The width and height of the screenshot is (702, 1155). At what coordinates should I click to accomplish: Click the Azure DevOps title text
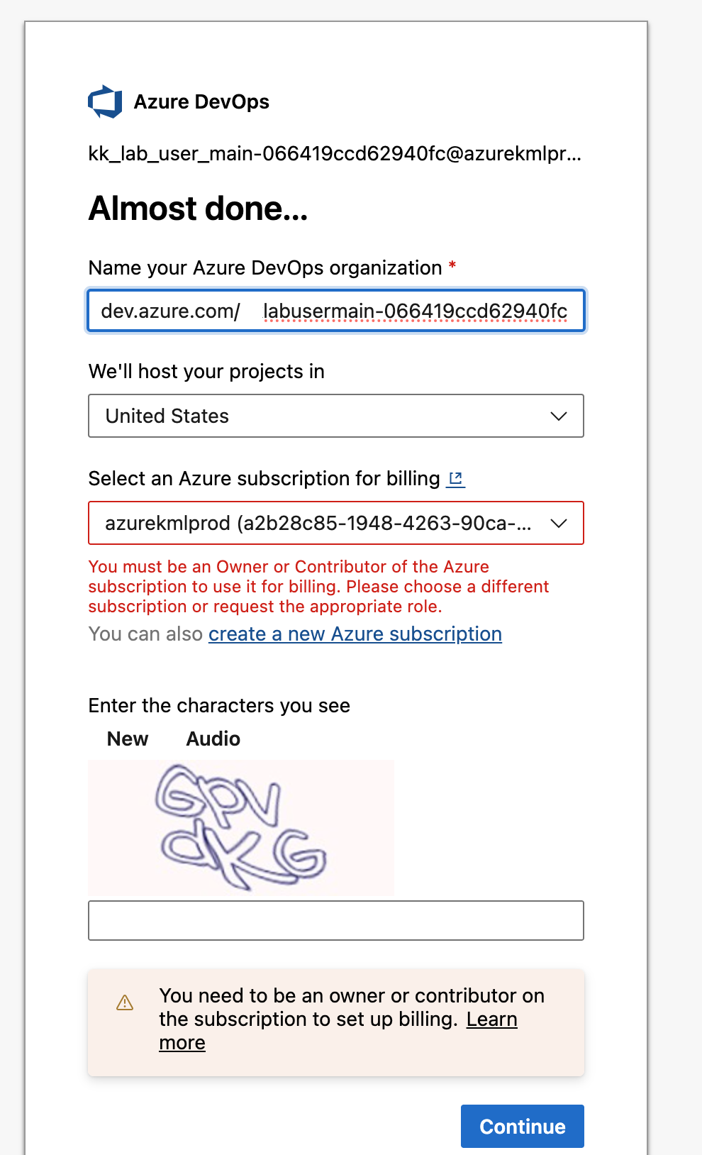[201, 101]
